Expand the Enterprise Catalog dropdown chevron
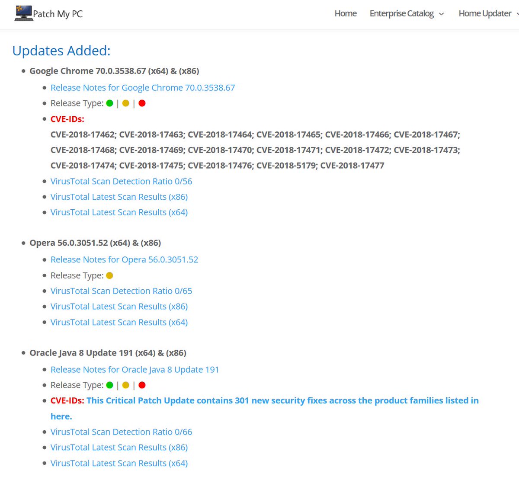This screenshot has height=483, width=519. (x=442, y=14)
